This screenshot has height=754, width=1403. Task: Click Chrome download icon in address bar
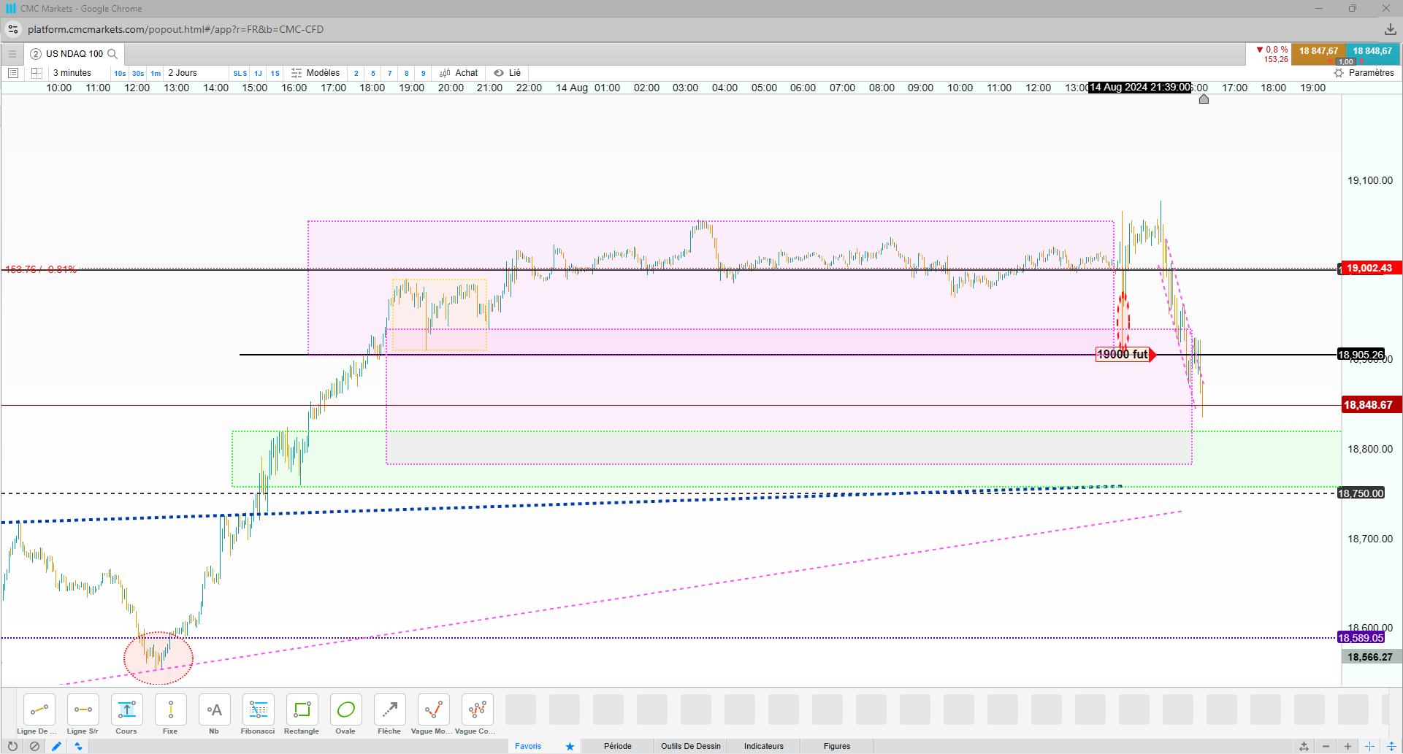1390,29
